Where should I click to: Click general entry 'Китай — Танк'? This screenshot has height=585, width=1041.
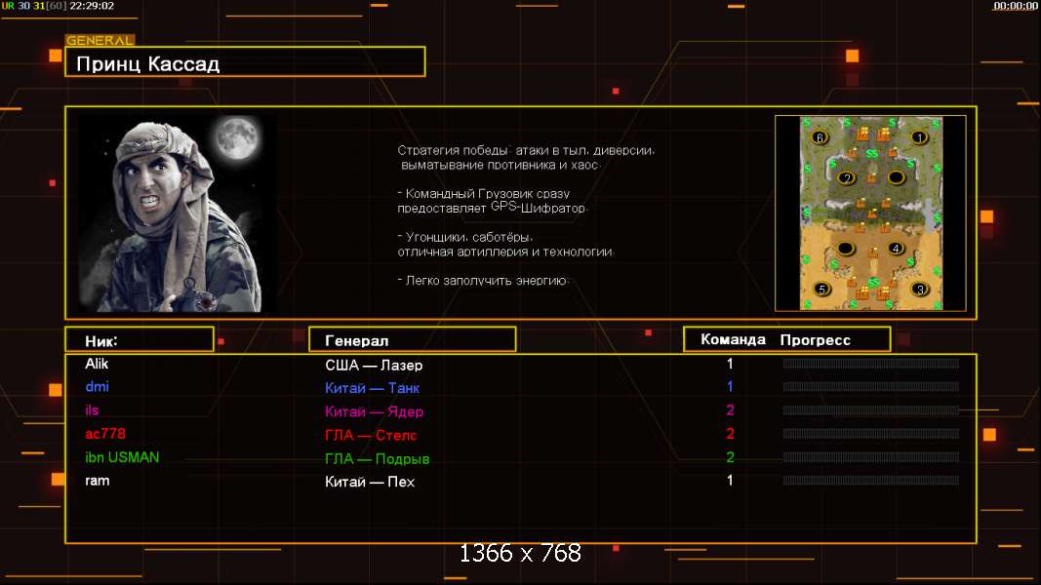coord(372,388)
